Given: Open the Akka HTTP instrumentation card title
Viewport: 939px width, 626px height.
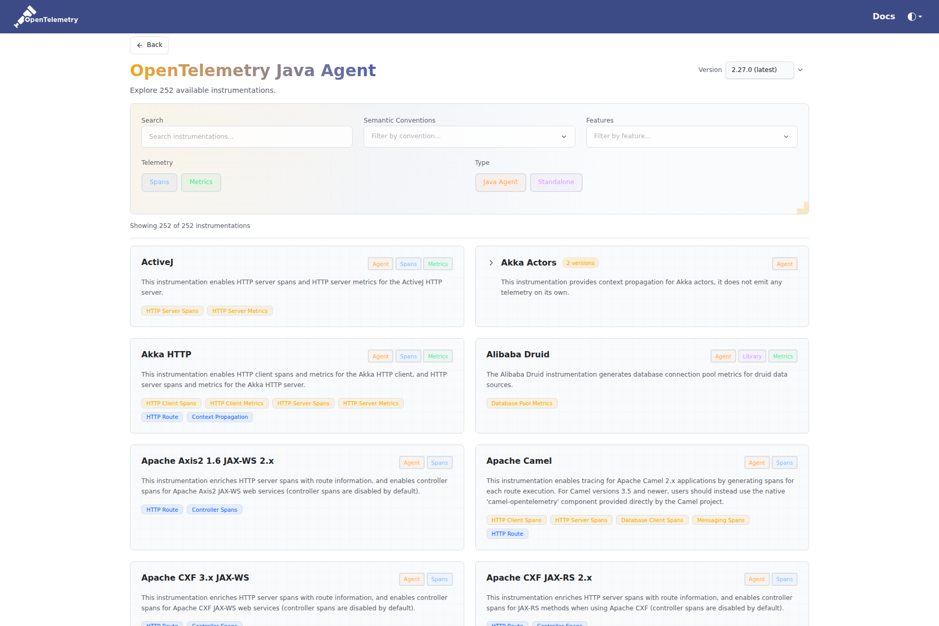Looking at the screenshot, I should click(x=166, y=354).
